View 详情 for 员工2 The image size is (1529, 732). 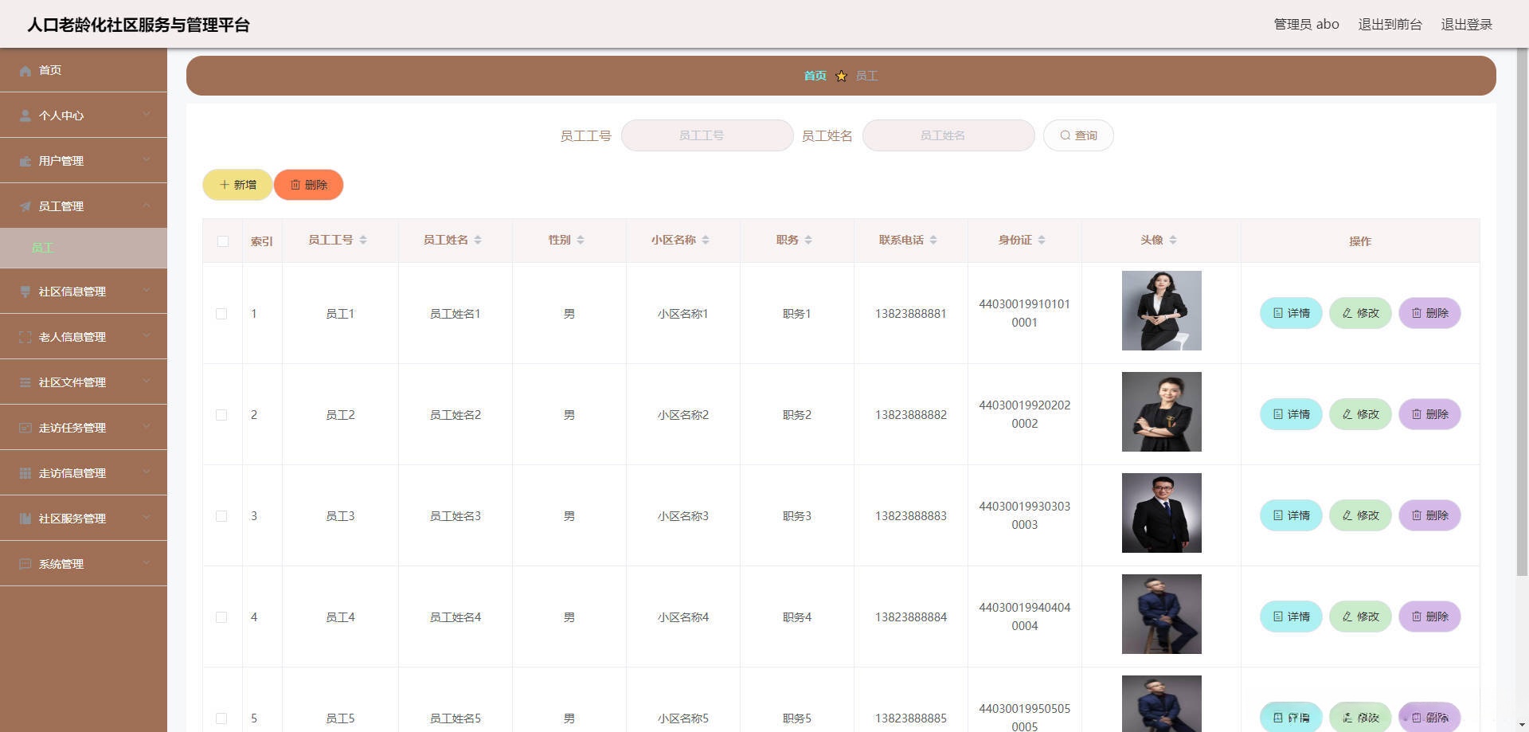(1291, 414)
